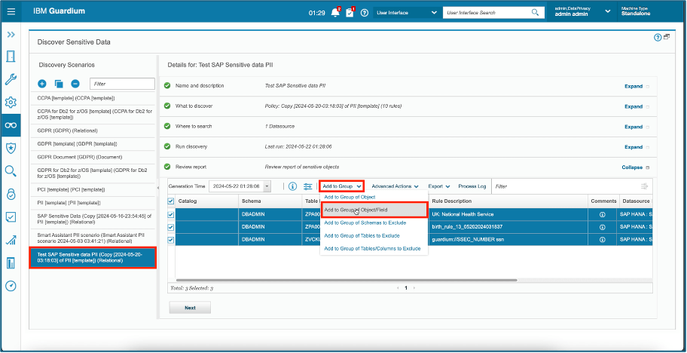Viewport: 687px width, 353px height.
Task: Select the PCI [template] scenario
Action: pyautogui.click(x=93, y=190)
